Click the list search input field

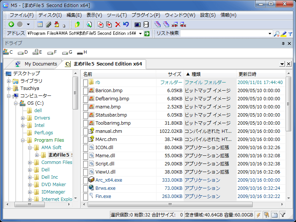pyautogui.click(x=224, y=33)
